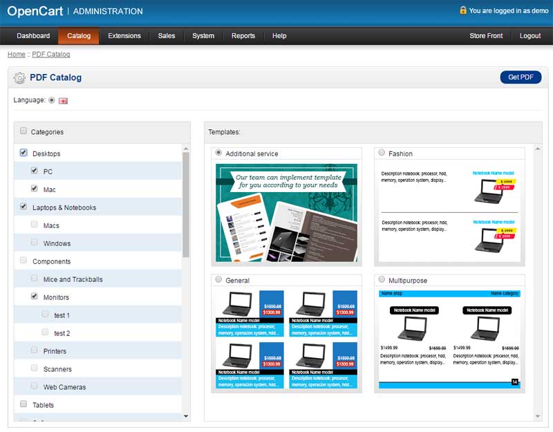Screen dimensions: 553x432
Task: Click the English language flag icon
Action: coord(63,101)
